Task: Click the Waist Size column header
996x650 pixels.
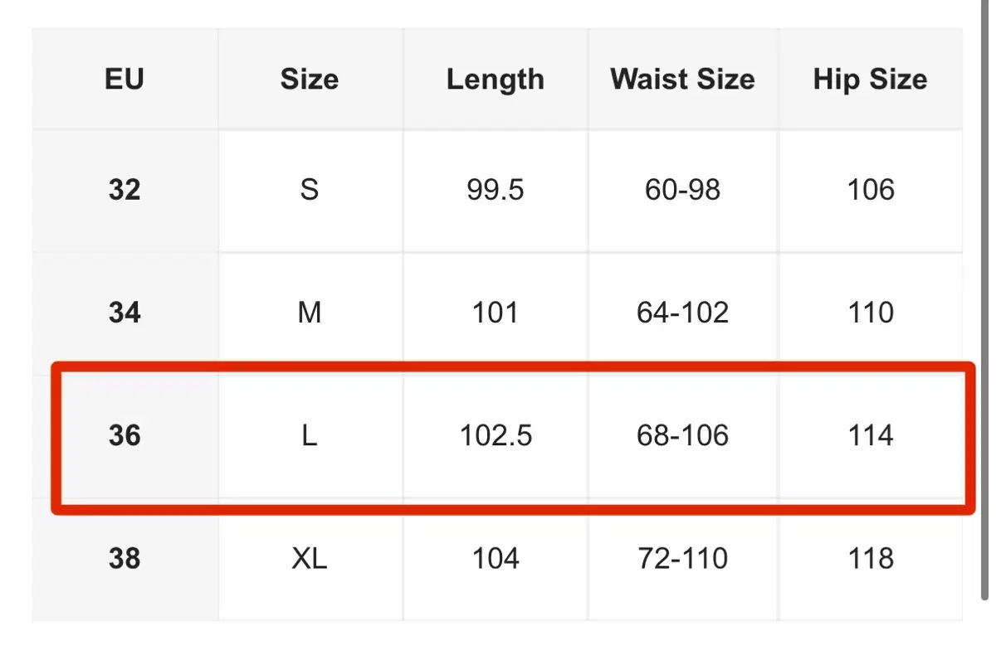Action: click(682, 80)
